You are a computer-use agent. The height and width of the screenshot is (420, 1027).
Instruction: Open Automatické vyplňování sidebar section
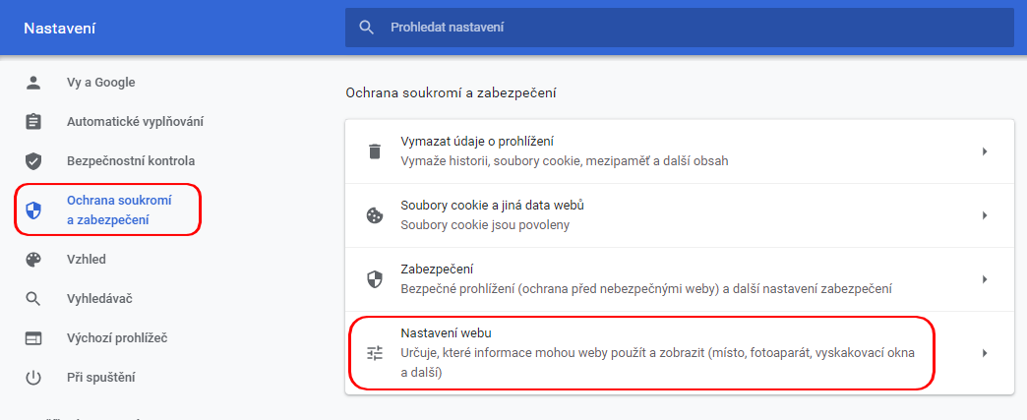click(135, 122)
